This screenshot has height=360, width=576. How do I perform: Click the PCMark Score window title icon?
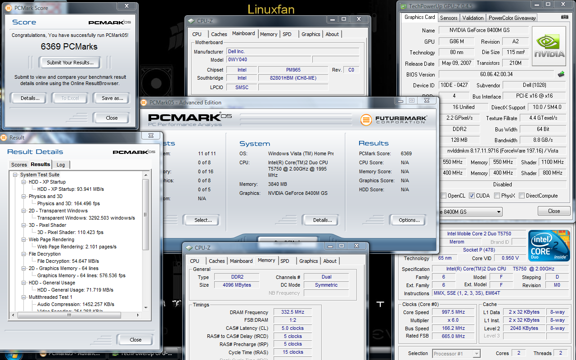coord(9,8)
